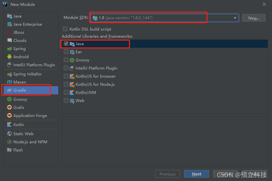
Task: Click the Spring Initializr icon
Action: [x=9, y=74]
